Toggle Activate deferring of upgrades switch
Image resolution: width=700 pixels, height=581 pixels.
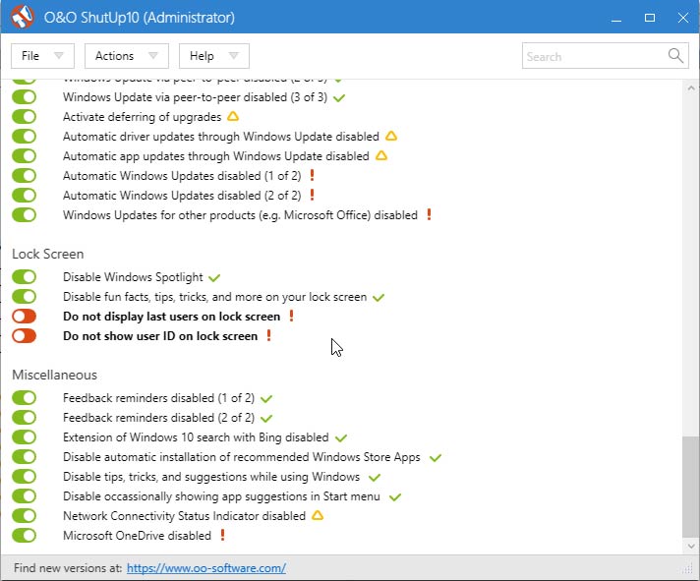click(x=25, y=116)
